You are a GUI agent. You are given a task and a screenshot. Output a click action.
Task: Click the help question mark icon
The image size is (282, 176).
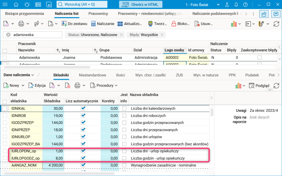[245, 5]
